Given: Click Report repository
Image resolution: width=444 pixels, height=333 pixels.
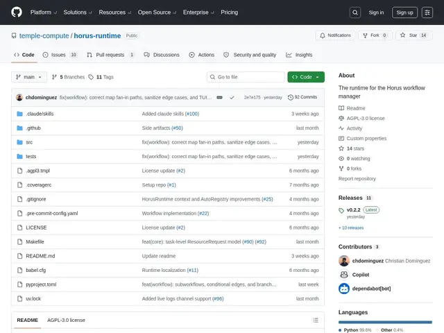Looking at the screenshot, I should click(x=357, y=179).
